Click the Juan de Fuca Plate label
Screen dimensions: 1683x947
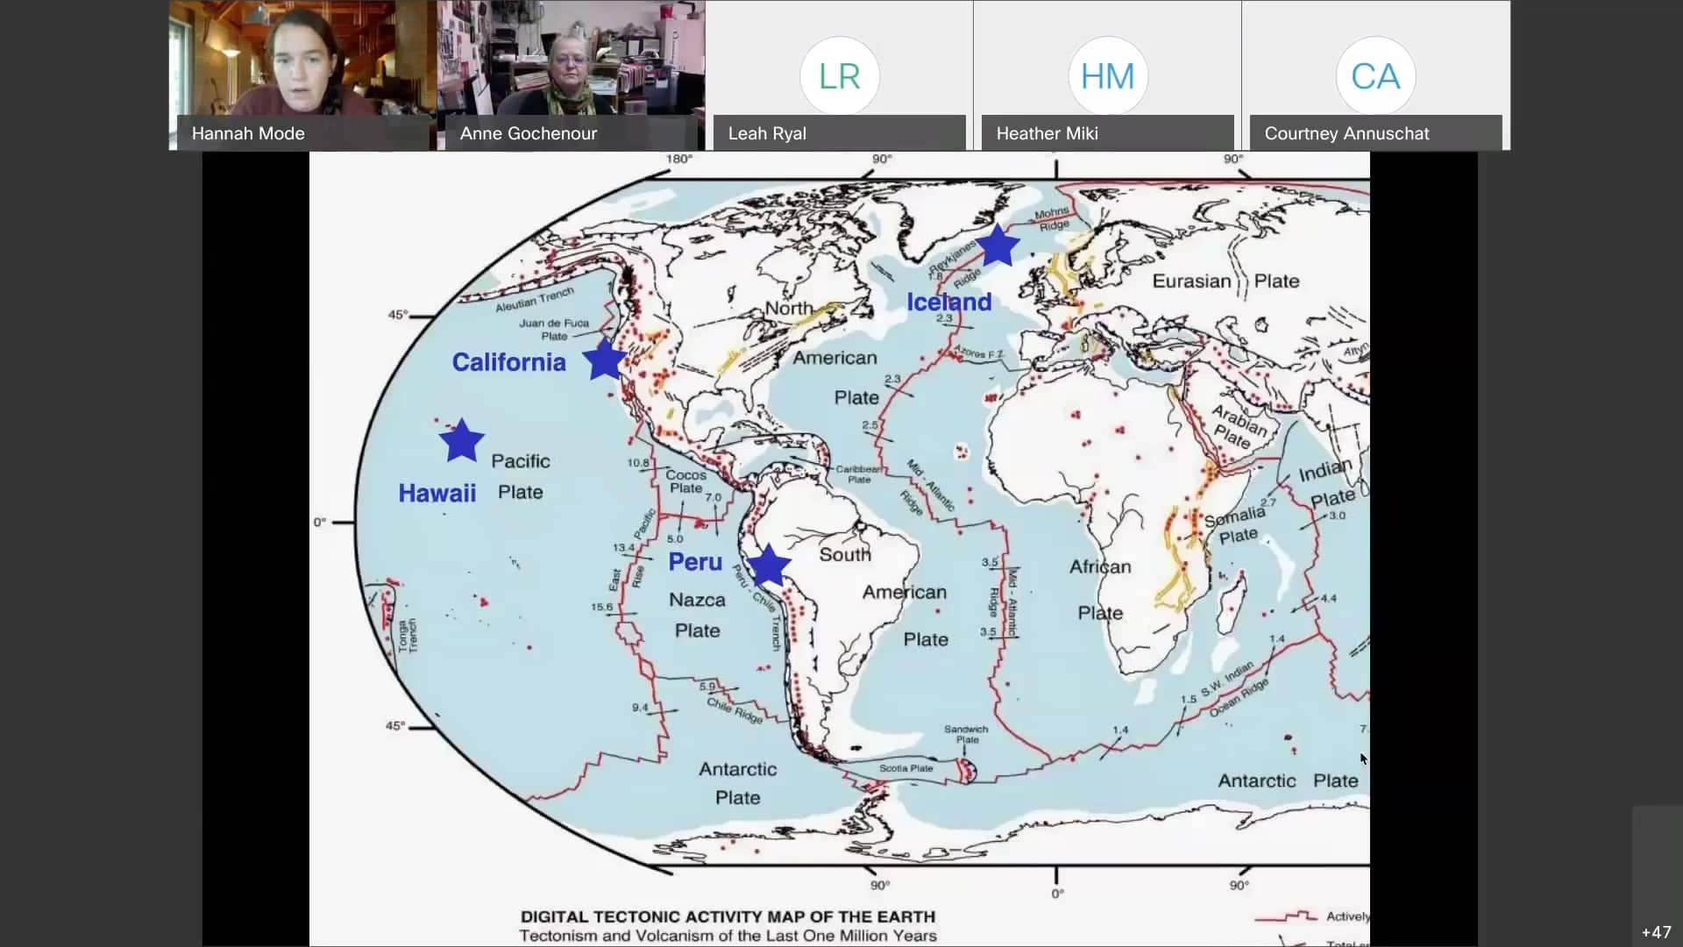pyautogui.click(x=554, y=329)
